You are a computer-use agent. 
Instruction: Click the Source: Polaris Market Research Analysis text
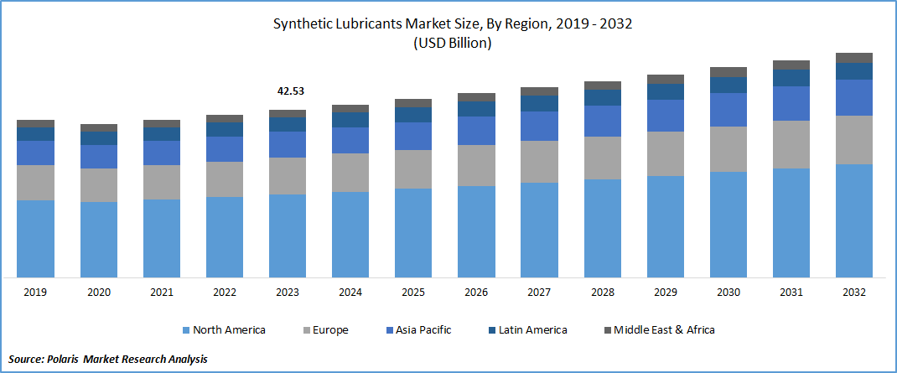click(108, 360)
